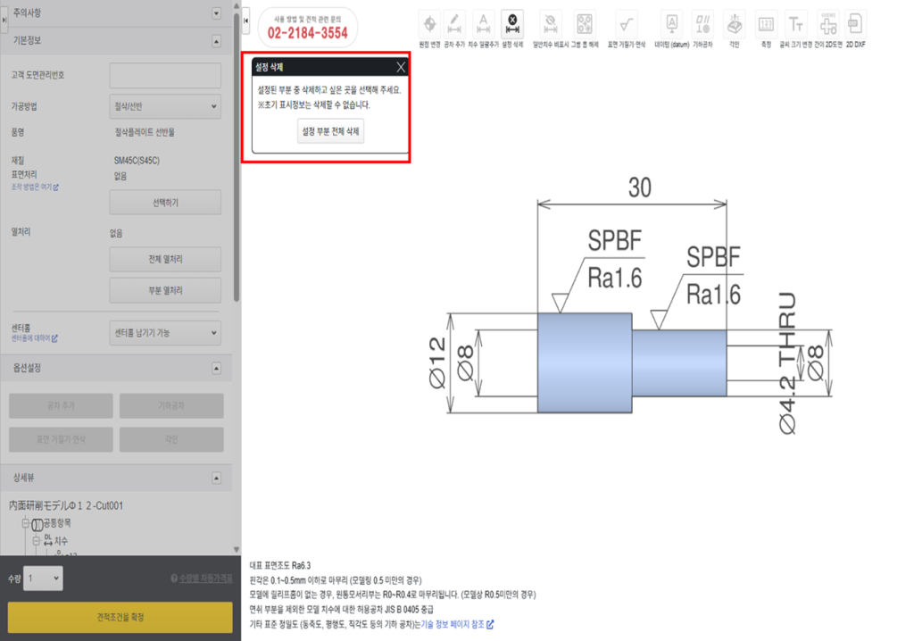The image size is (914, 641).
Task: Open the 조작 방법은 여기 link
Action: coord(35,187)
